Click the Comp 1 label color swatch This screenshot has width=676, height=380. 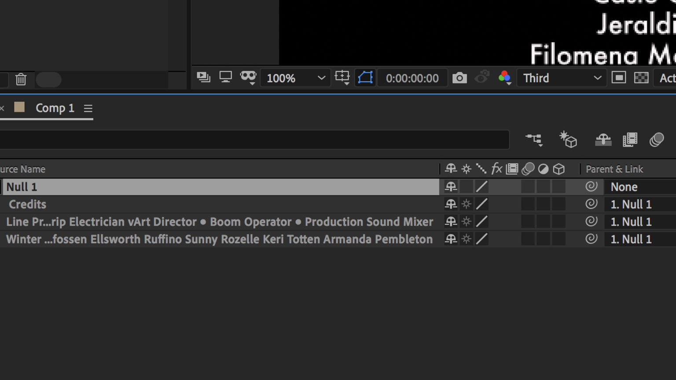point(19,107)
